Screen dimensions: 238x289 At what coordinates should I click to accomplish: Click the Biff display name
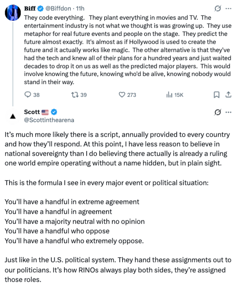[x=30, y=9]
